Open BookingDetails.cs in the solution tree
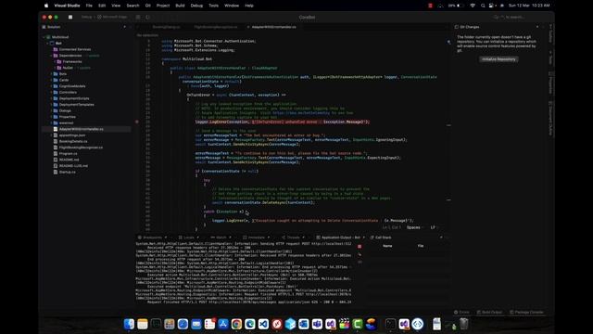Image resolution: width=593 pixels, height=334 pixels. click(x=73, y=141)
